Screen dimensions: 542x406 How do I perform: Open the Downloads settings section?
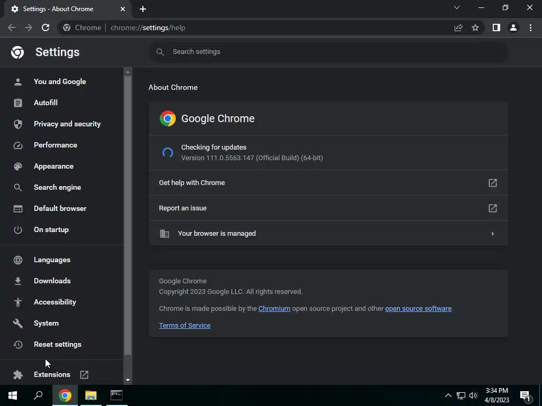tap(52, 281)
